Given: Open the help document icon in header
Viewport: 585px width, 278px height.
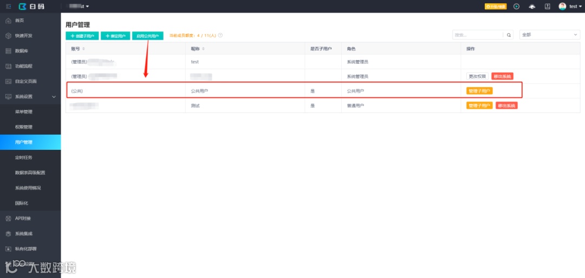Looking at the screenshot, I should 547,6.
